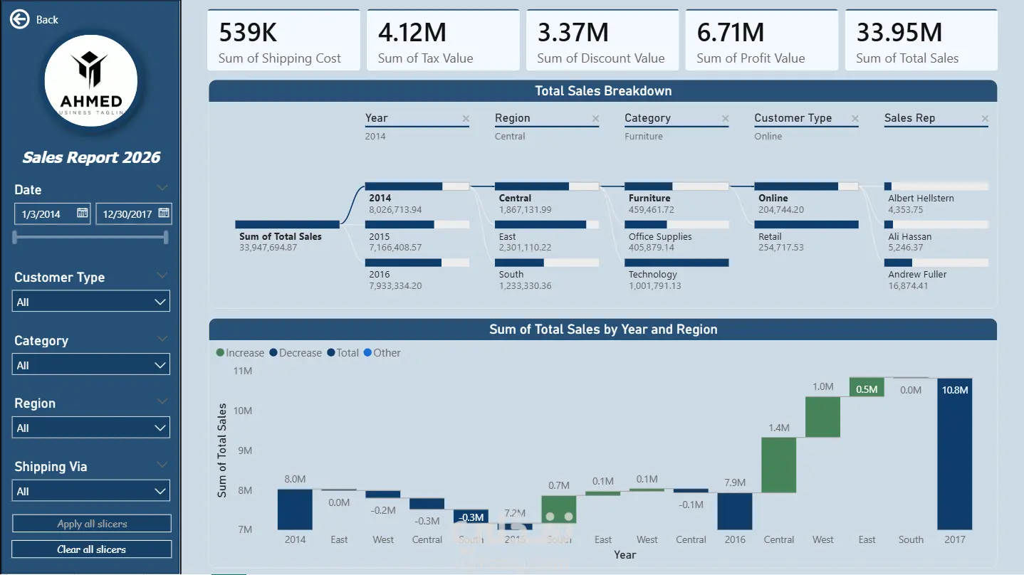Click the end date field 12/30/2017

pos(134,213)
